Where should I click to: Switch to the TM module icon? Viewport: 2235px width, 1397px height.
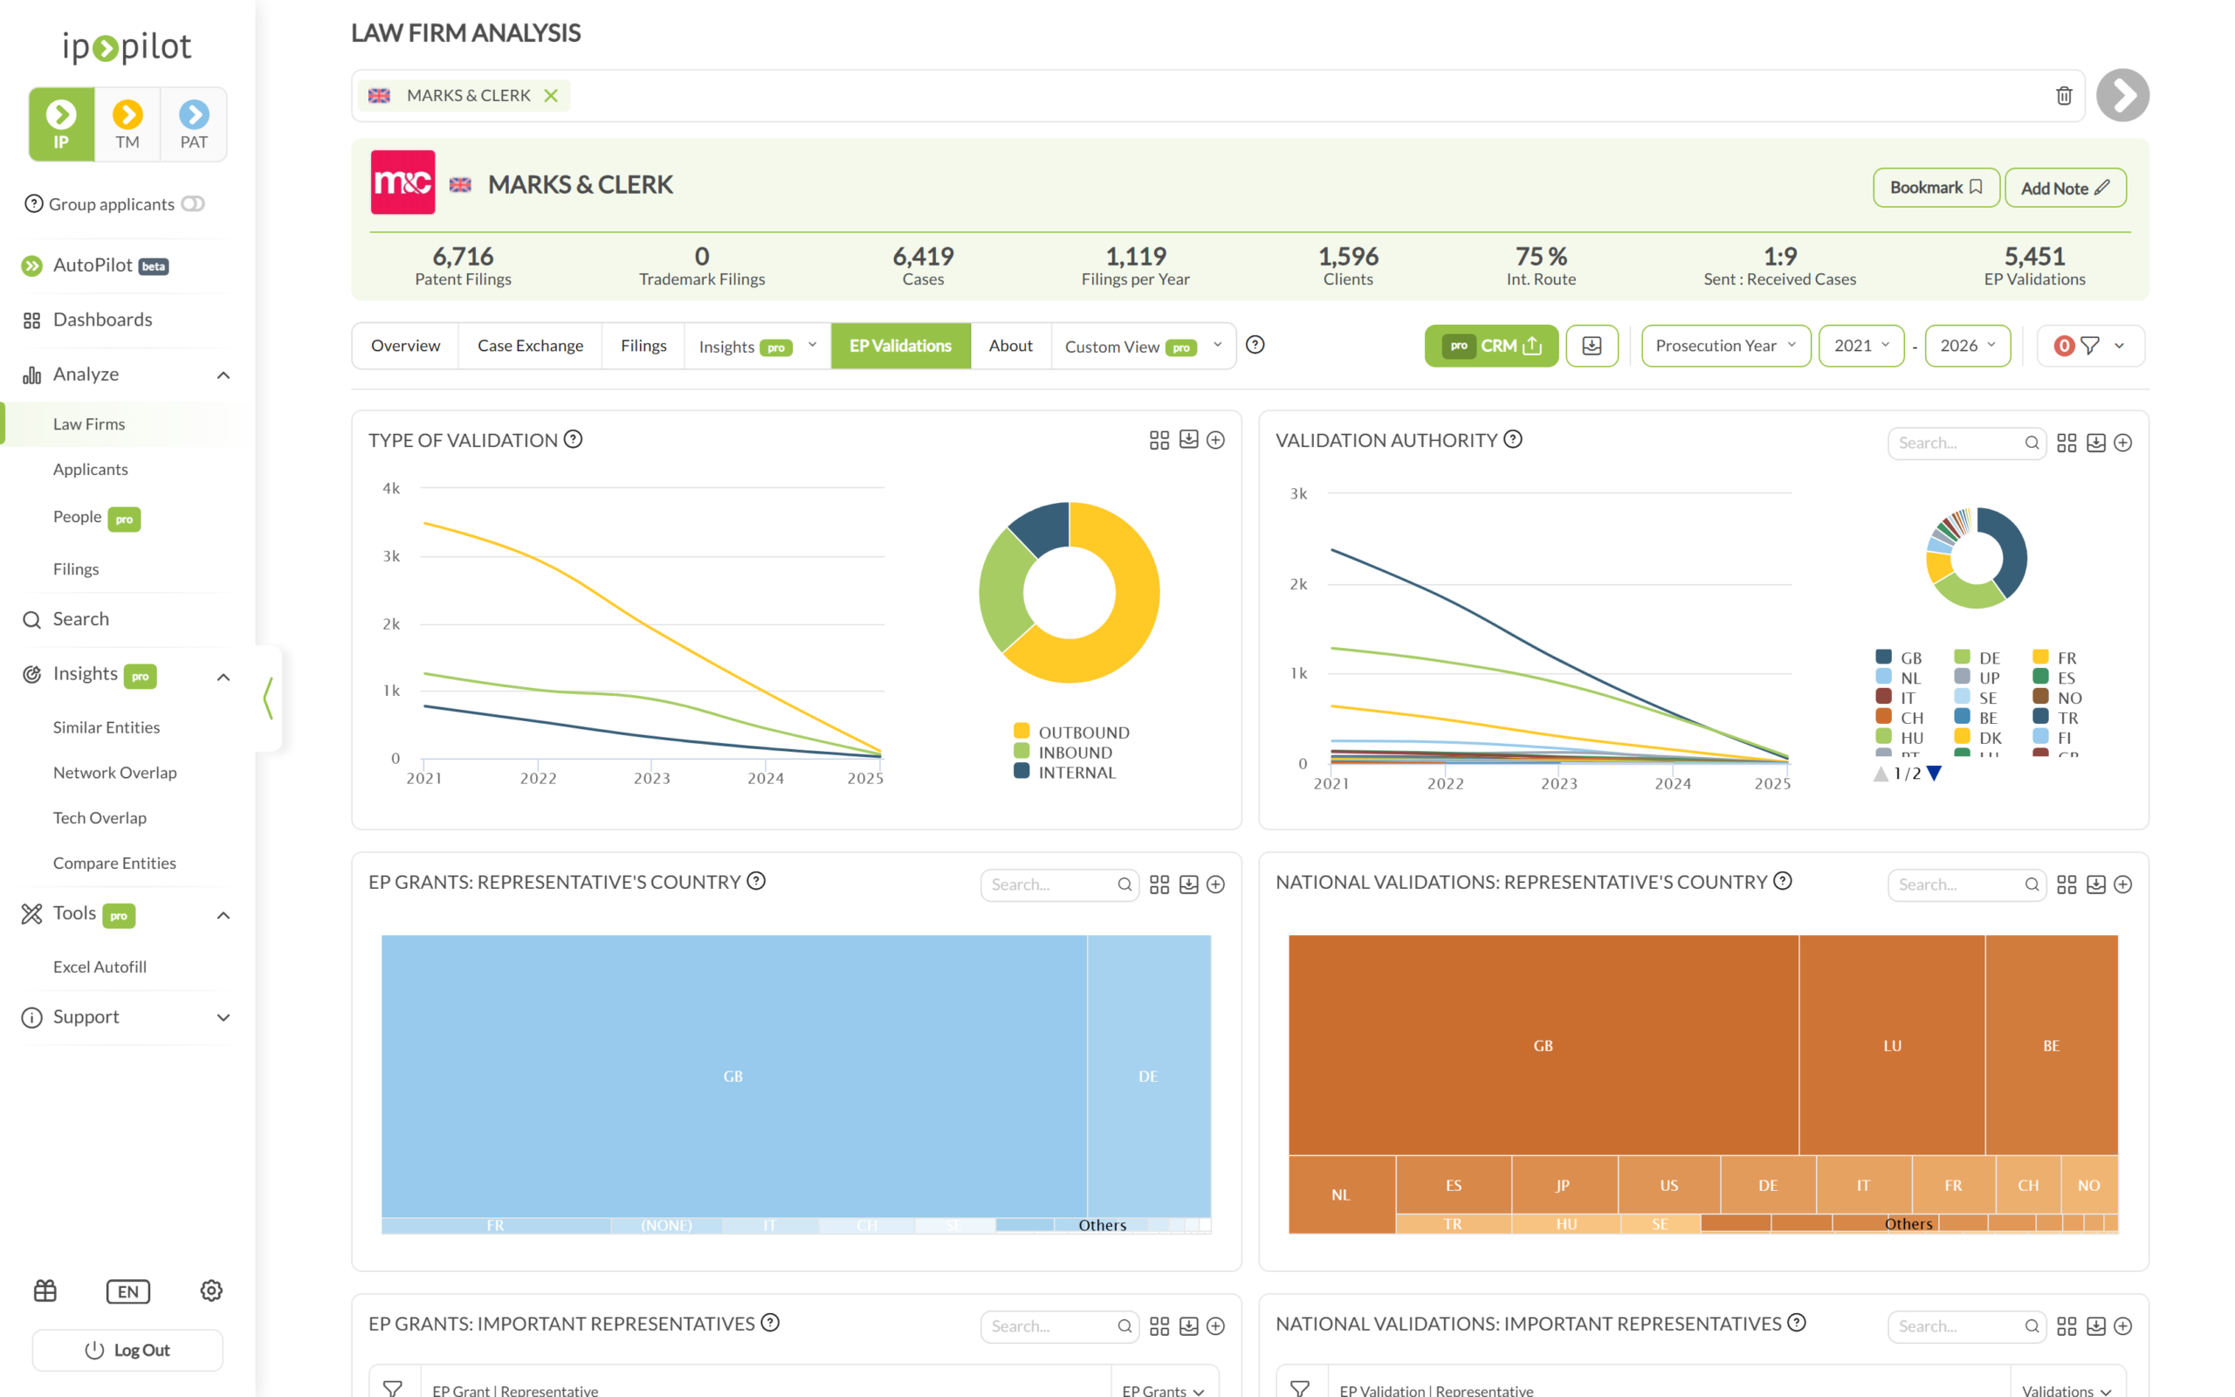click(x=127, y=124)
